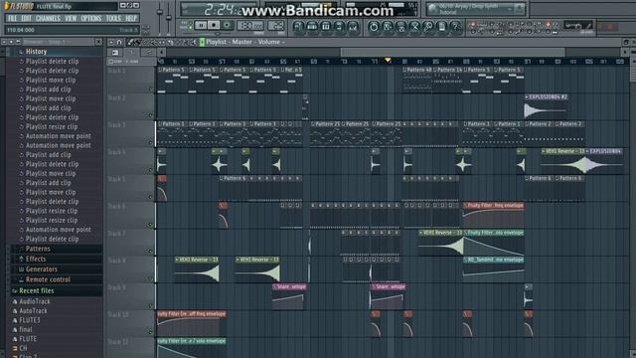This screenshot has height=358, width=636.
Task: Toggle the mute switch of Track 5
Action: (x=150, y=197)
